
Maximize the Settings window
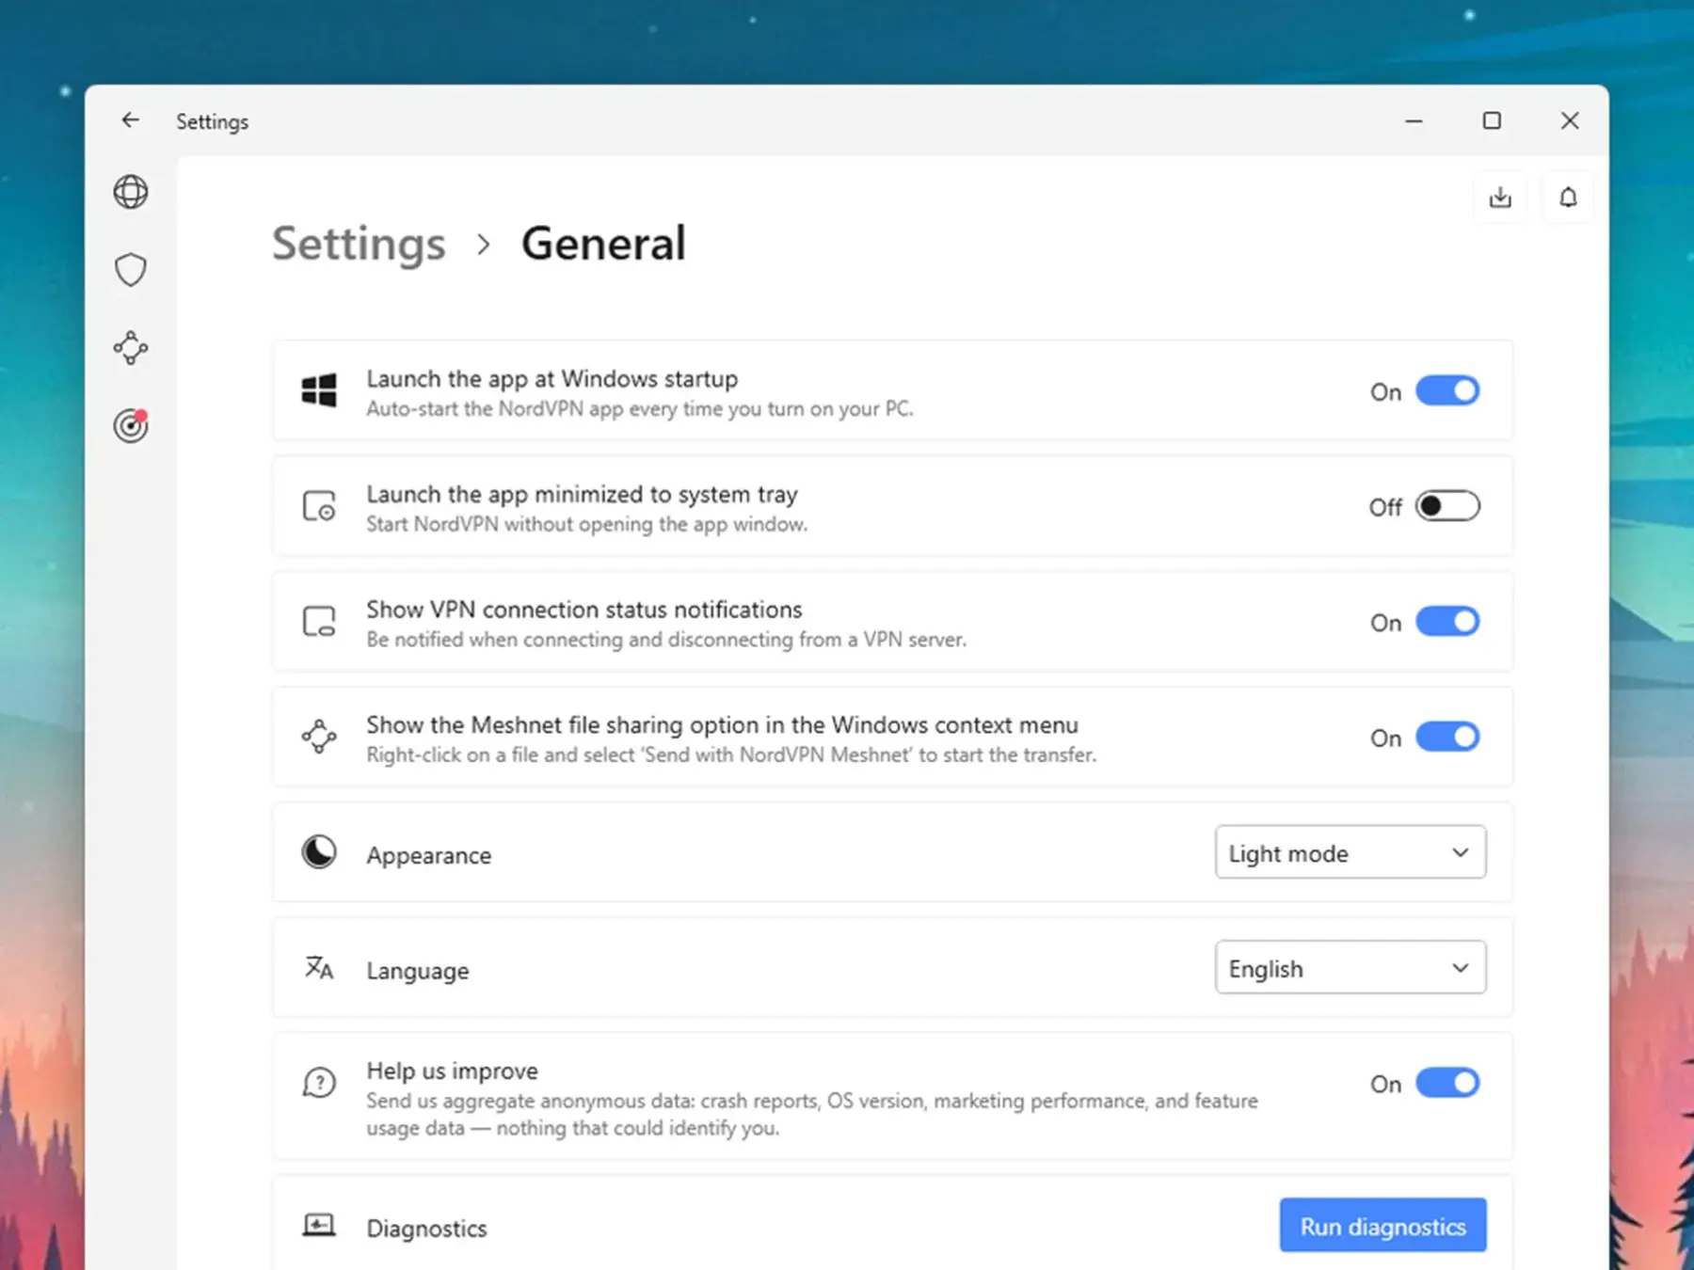(1492, 120)
